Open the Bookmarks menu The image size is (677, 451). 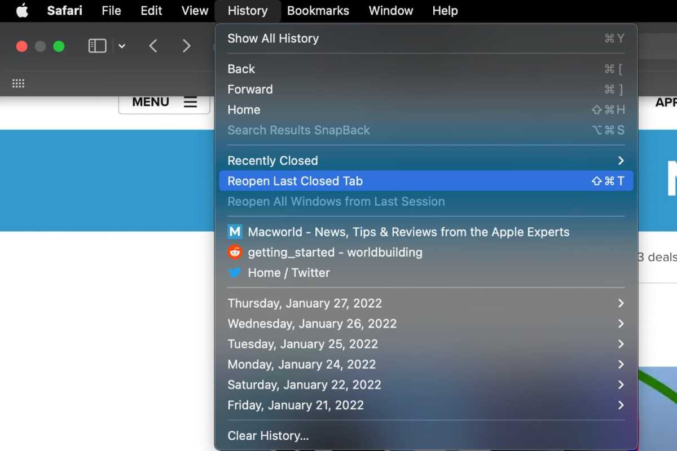[x=318, y=11]
